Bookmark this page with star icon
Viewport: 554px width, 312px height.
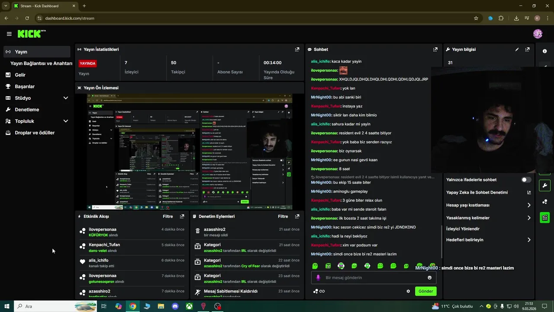[476, 18]
